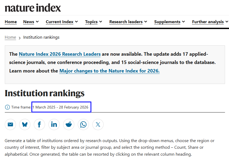Viewport: 229px width, 161px height.
Task: Expand the Further analysis chevron
Action: 227,22
